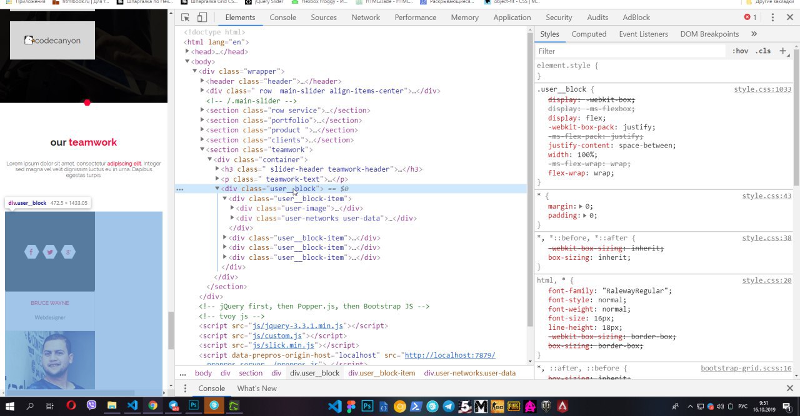Screen dimensions: 800x416
Task: Toggle the device toolbar icon
Action: point(202,17)
